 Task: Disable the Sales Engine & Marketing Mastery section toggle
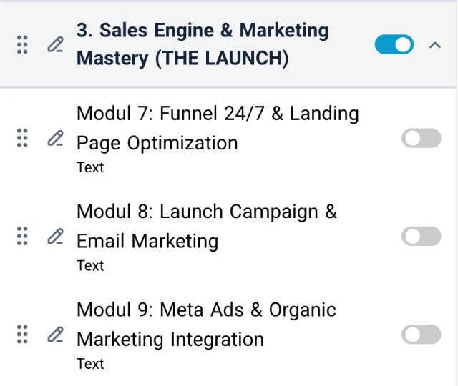[394, 45]
